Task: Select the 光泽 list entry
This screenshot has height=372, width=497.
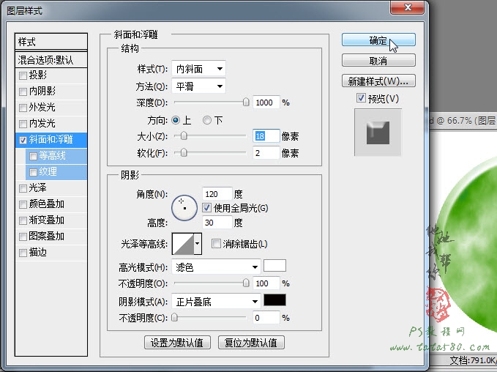Action: pyautogui.click(x=51, y=188)
